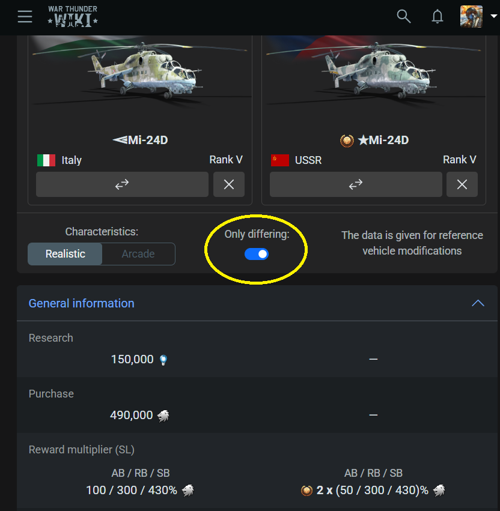Remove the Italy Mi-24D from comparison

pyautogui.click(x=229, y=184)
